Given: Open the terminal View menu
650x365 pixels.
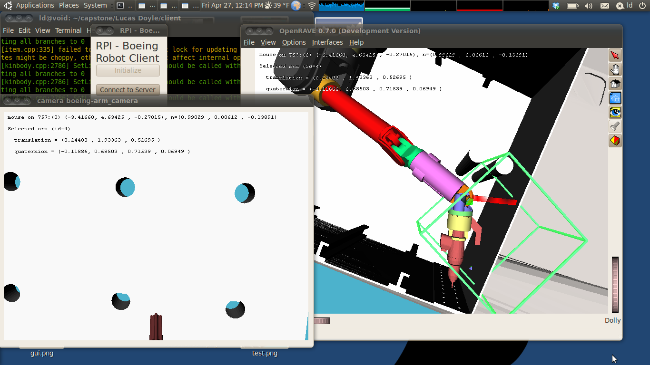Looking at the screenshot, I should click(42, 30).
